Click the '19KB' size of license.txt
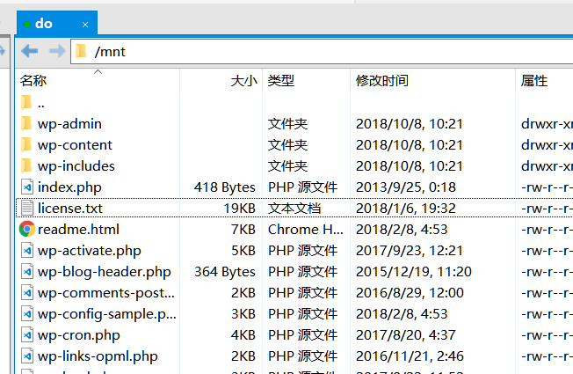 coord(239,209)
